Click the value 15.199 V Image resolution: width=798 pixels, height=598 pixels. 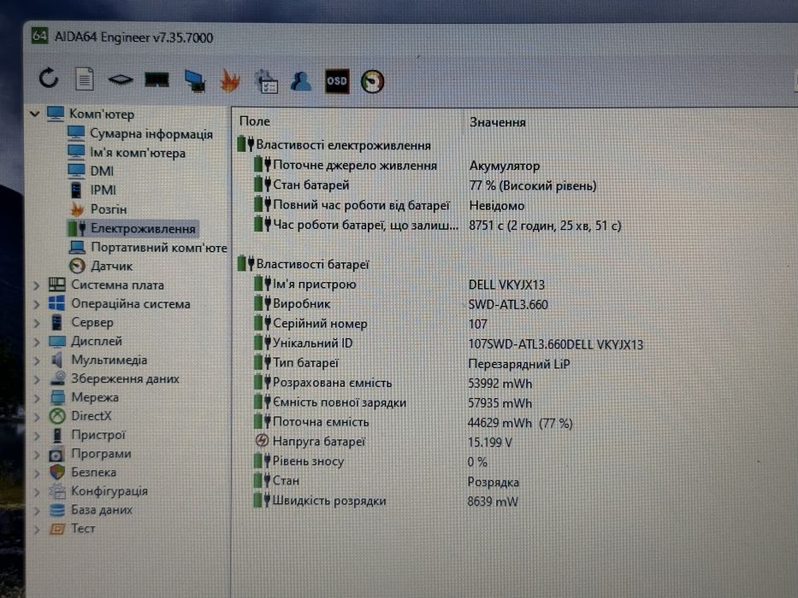coord(489,443)
